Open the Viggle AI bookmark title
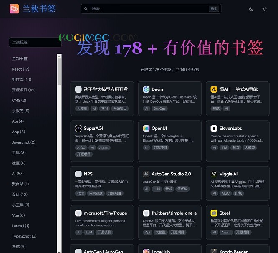 click(228, 174)
